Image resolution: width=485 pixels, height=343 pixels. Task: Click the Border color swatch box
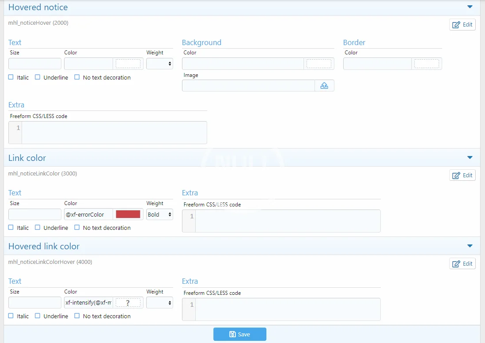coord(426,64)
